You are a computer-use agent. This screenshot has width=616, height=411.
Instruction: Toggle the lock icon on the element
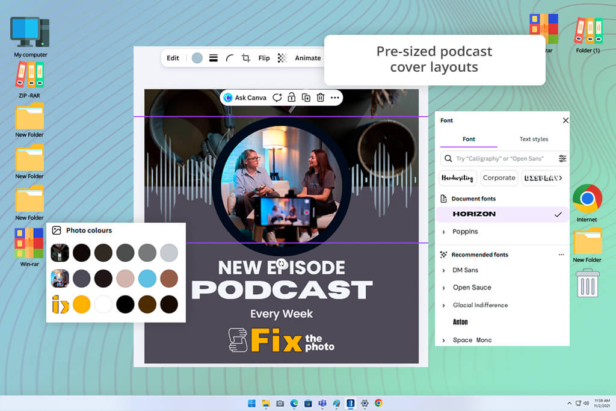292,97
